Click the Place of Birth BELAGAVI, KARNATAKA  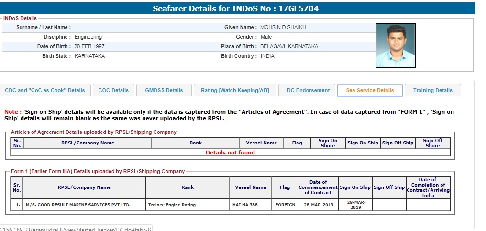(289, 47)
